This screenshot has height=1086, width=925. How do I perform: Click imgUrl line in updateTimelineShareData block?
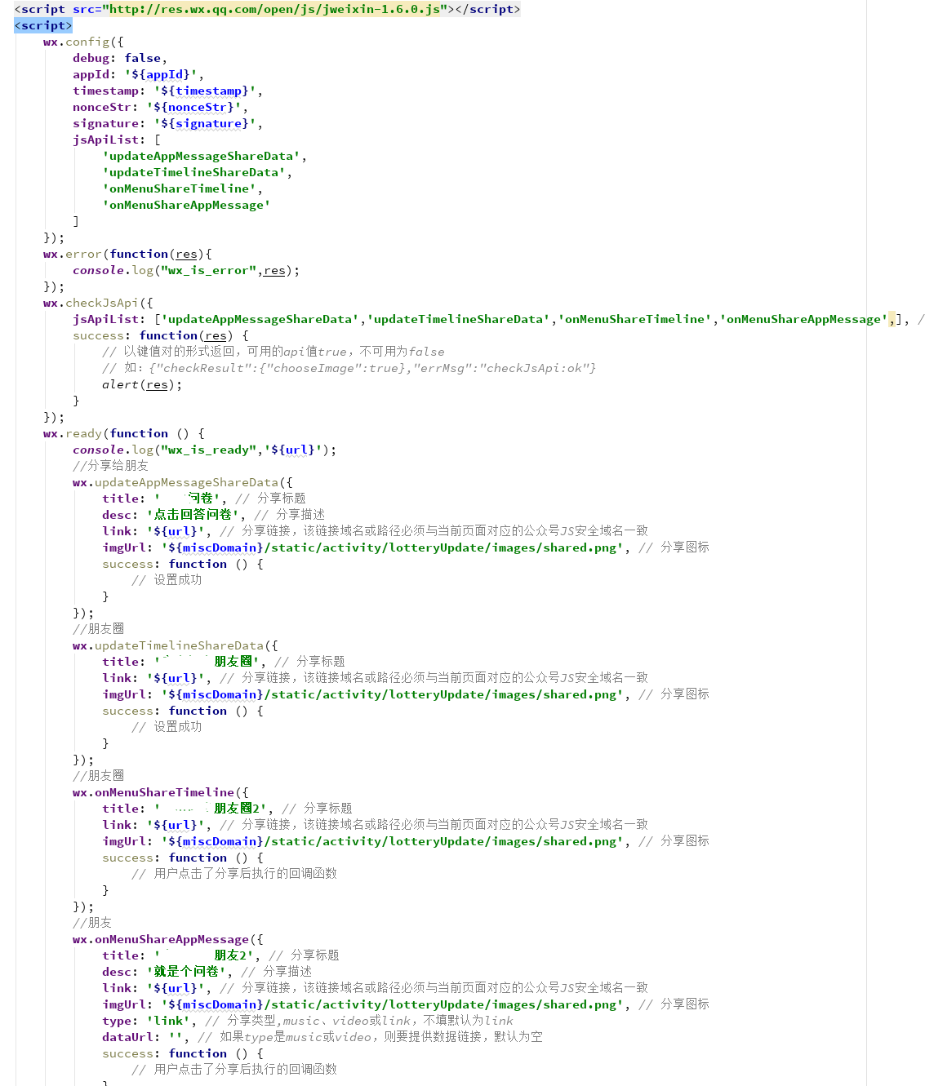(x=406, y=694)
